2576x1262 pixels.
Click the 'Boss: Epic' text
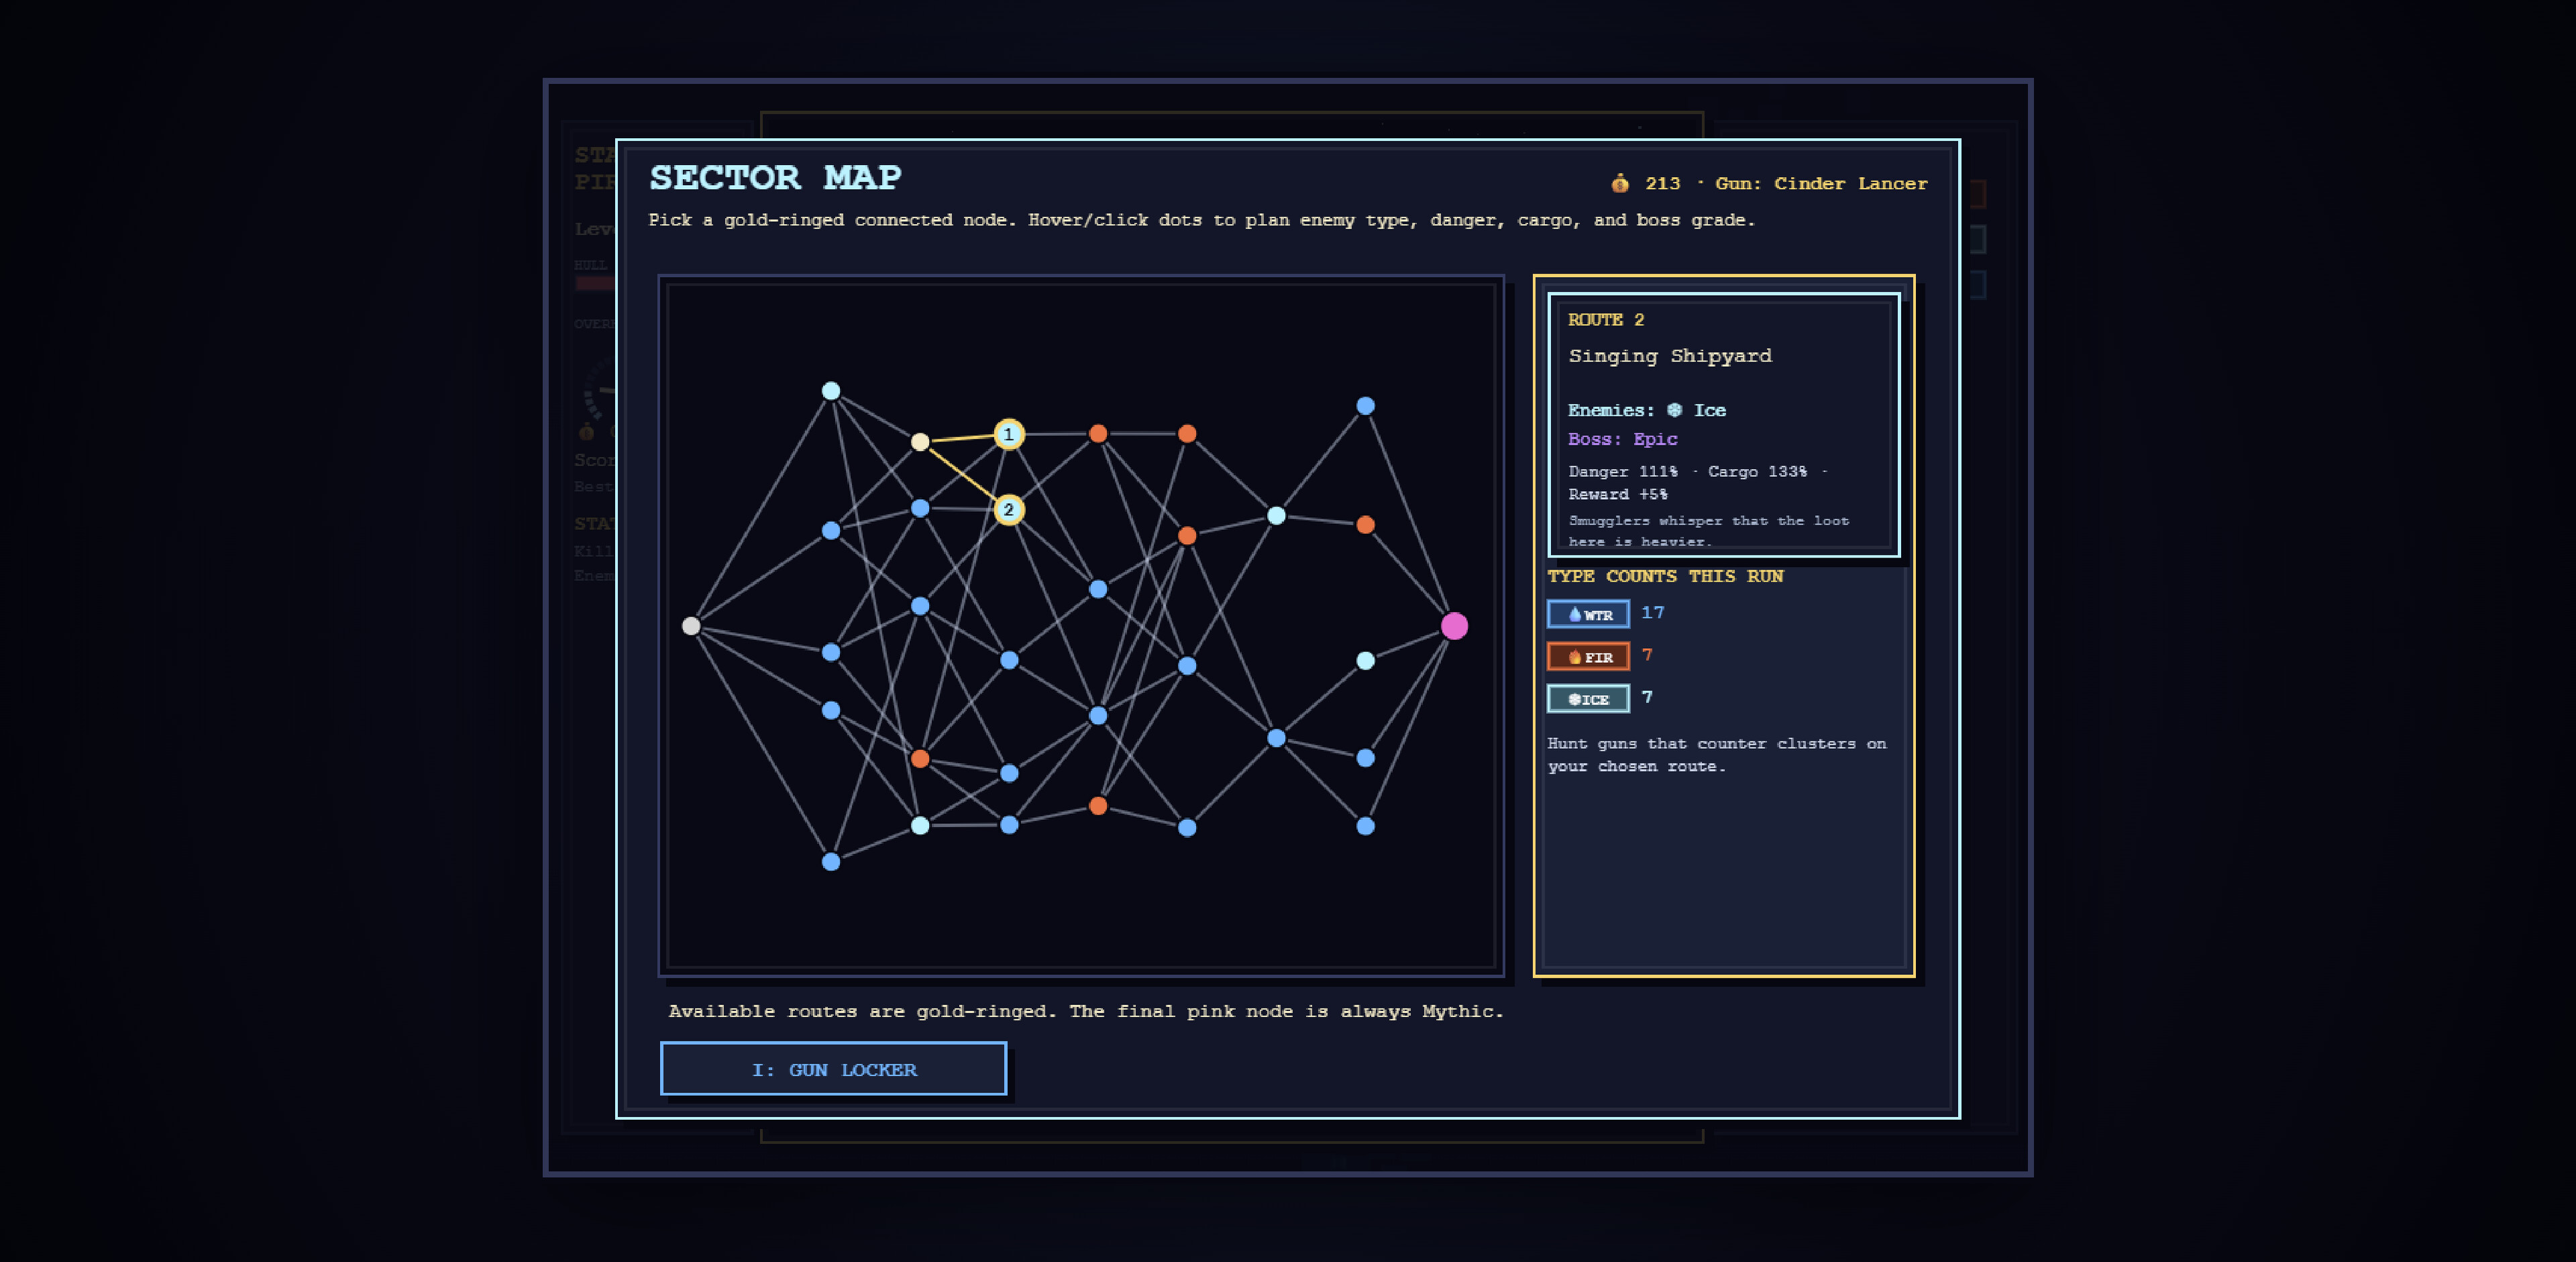pyautogui.click(x=1623, y=439)
